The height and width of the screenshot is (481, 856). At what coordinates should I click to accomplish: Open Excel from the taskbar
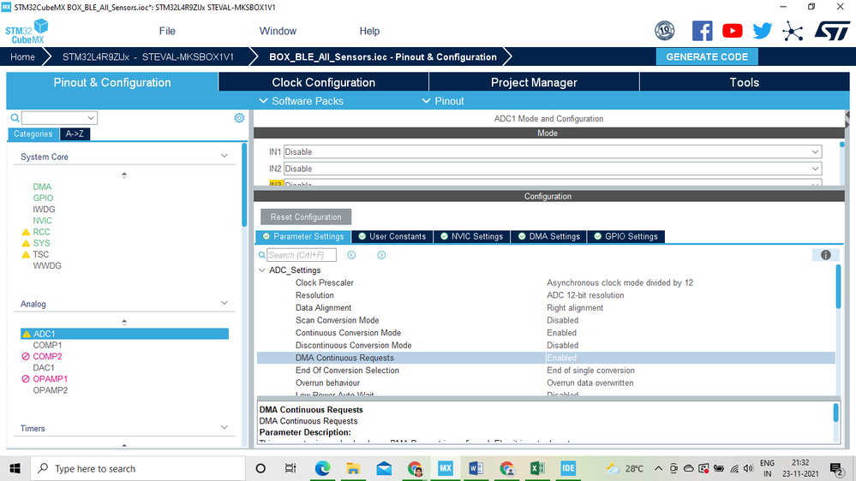[537, 468]
